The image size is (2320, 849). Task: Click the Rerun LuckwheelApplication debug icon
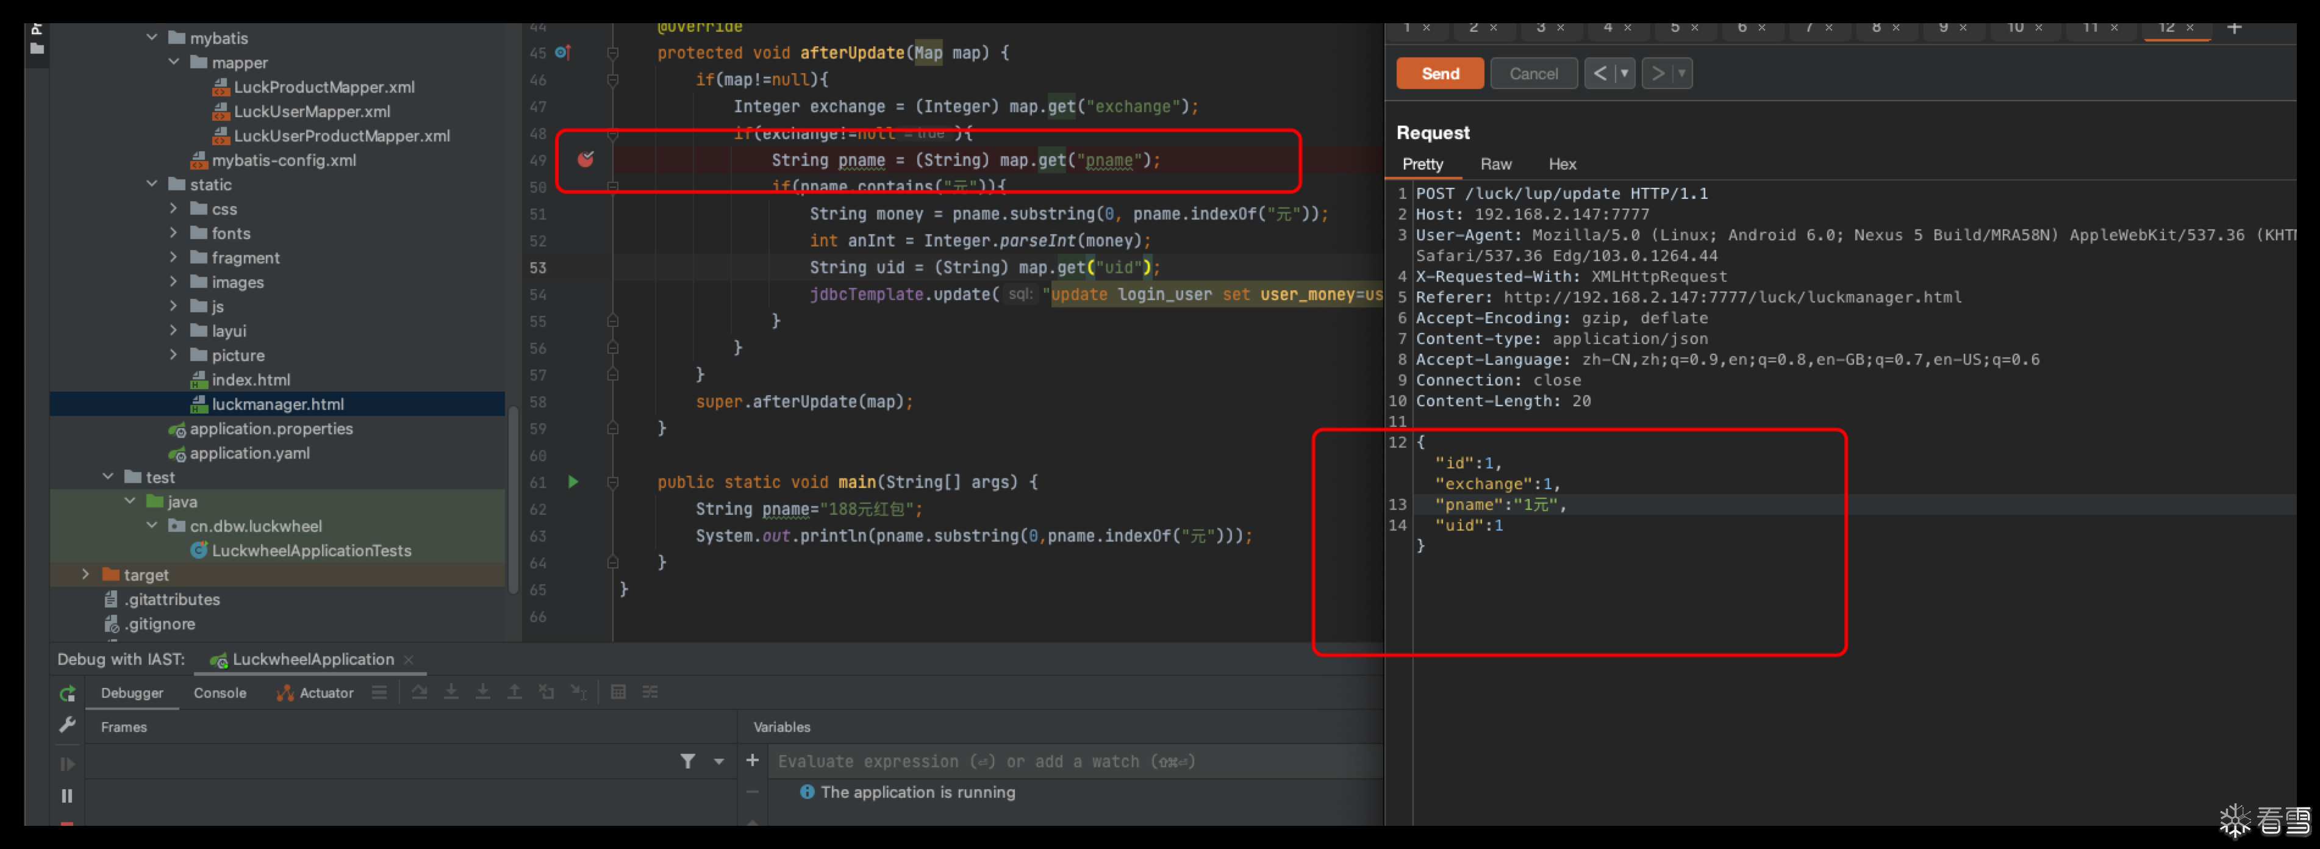[x=68, y=693]
